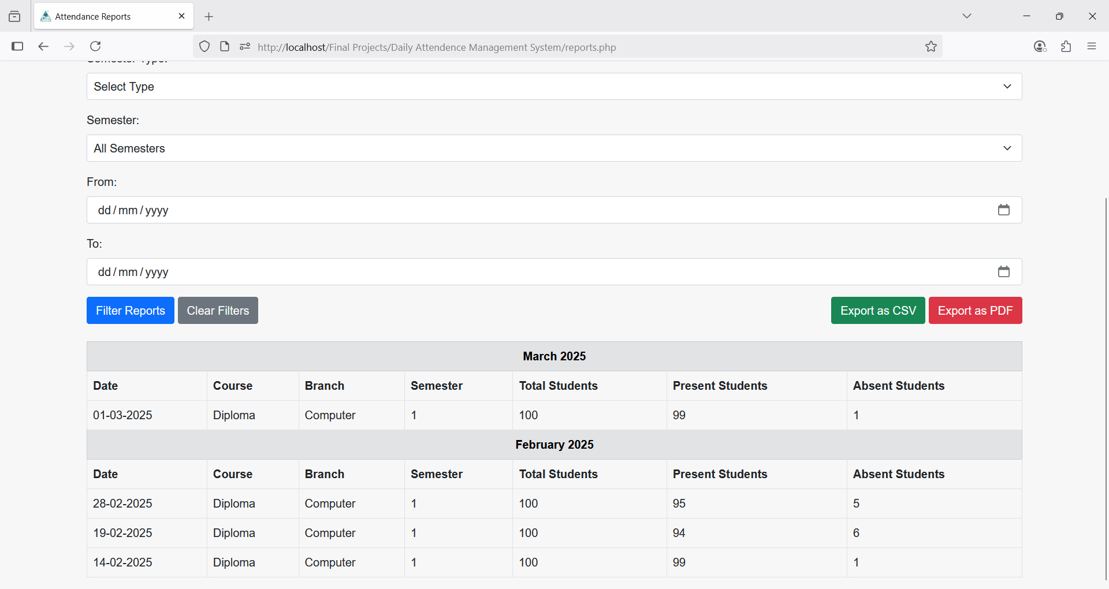
Task: Go back to the previous page
Action: [x=43, y=46]
